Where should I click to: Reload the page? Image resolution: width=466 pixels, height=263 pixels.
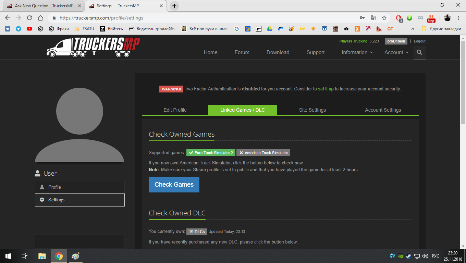[x=29, y=18]
